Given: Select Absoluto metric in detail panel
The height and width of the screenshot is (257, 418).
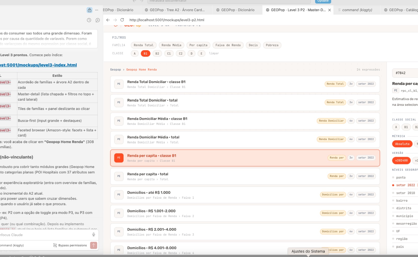Looking at the screenshot, I should click(x=402, y=144).
